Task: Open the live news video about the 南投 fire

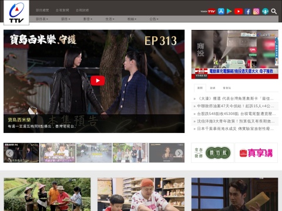Action: 235,55
